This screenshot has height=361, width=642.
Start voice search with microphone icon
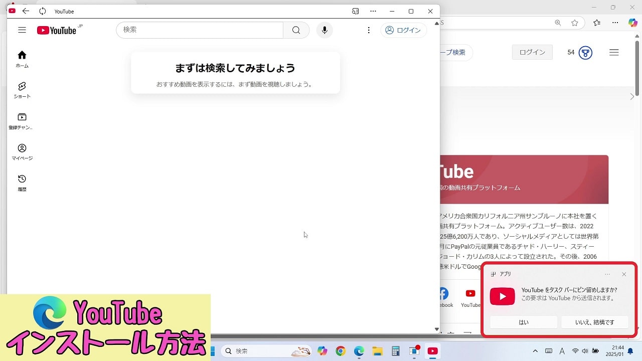point(325,30)
